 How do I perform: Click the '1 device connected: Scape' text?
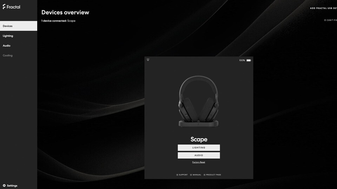click(58, 21)
